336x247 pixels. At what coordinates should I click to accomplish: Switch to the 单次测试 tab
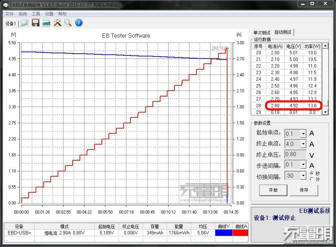(262, 33)
